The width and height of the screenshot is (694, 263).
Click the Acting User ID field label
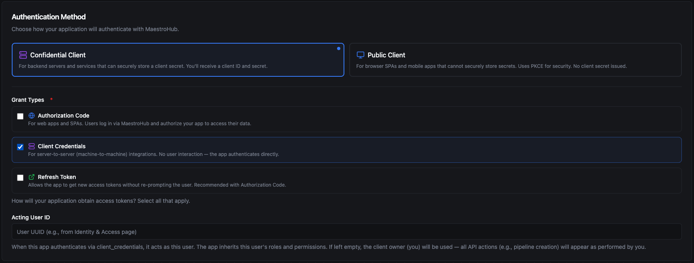pos(31,217)
